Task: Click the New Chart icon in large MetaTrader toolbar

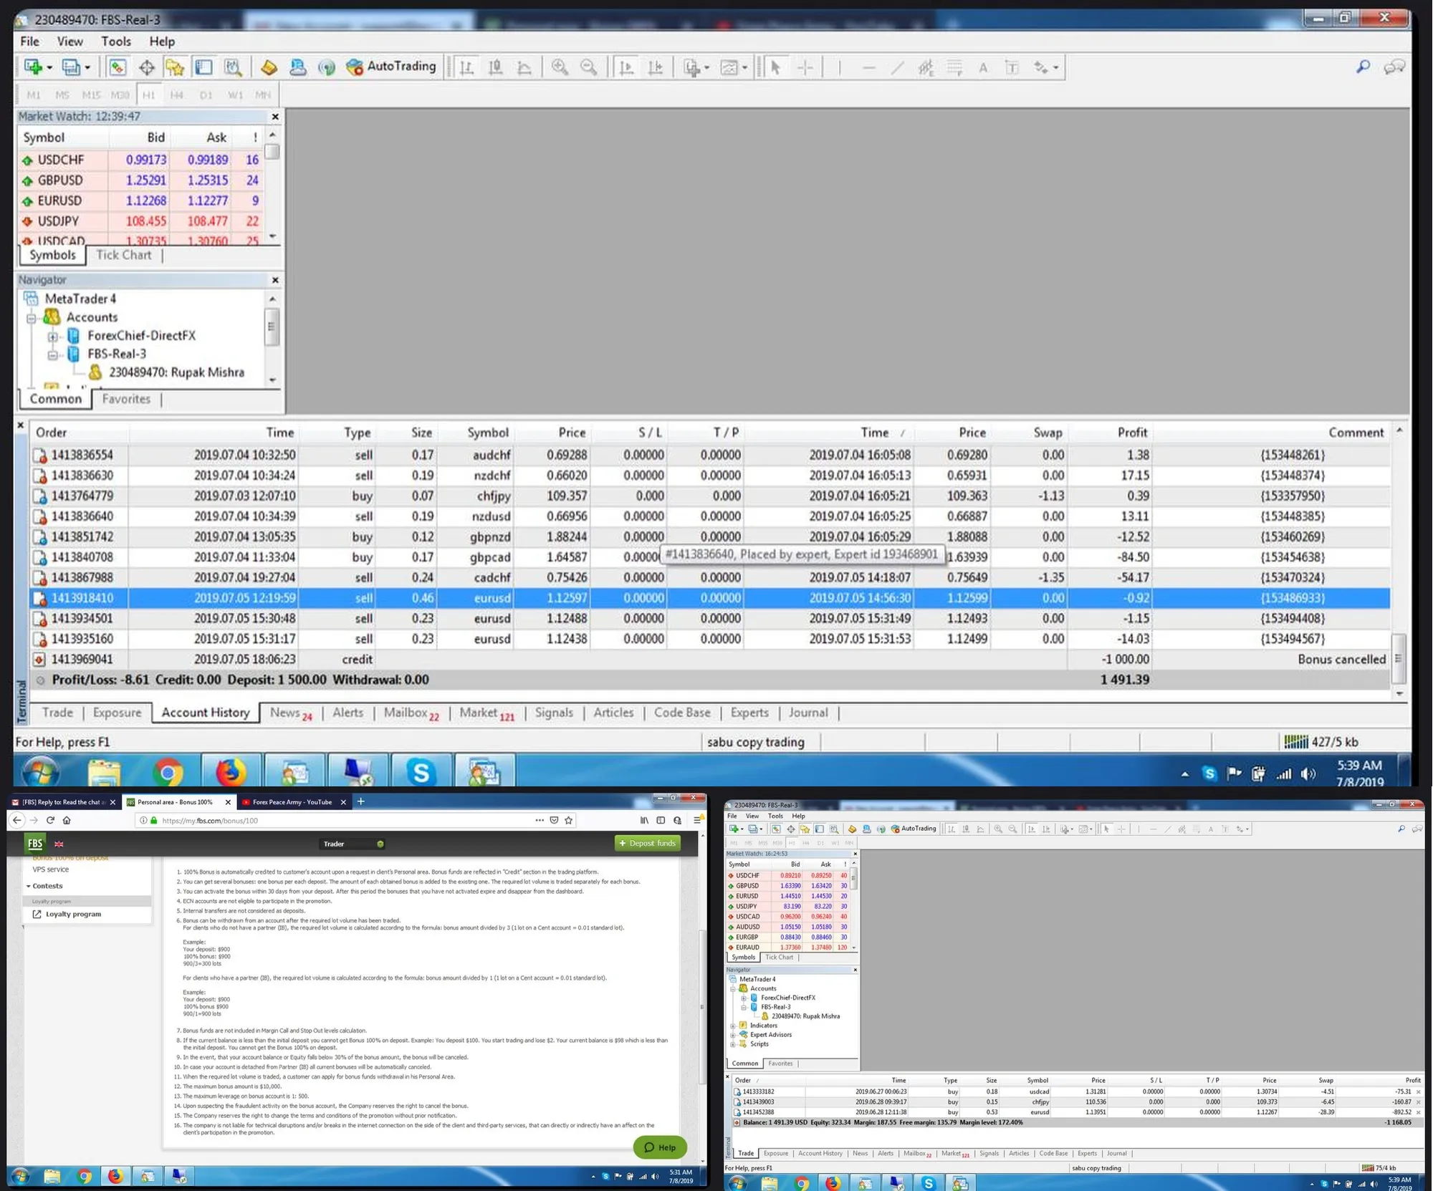Action: click(33, 67)
